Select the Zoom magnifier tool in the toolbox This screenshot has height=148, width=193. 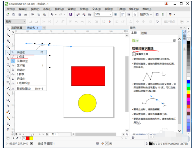click(8, 47)
